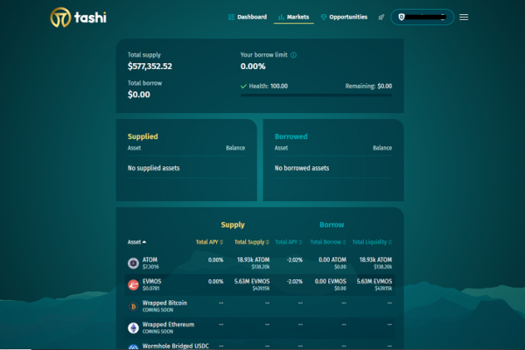
Task: Switch to the Markets tab
Action: click(293, 17)
